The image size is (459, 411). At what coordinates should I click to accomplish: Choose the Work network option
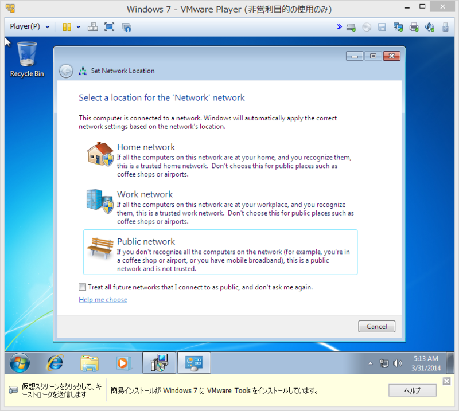click(220, 207)
